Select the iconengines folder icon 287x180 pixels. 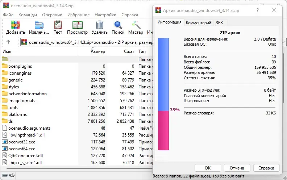(5, 73)
